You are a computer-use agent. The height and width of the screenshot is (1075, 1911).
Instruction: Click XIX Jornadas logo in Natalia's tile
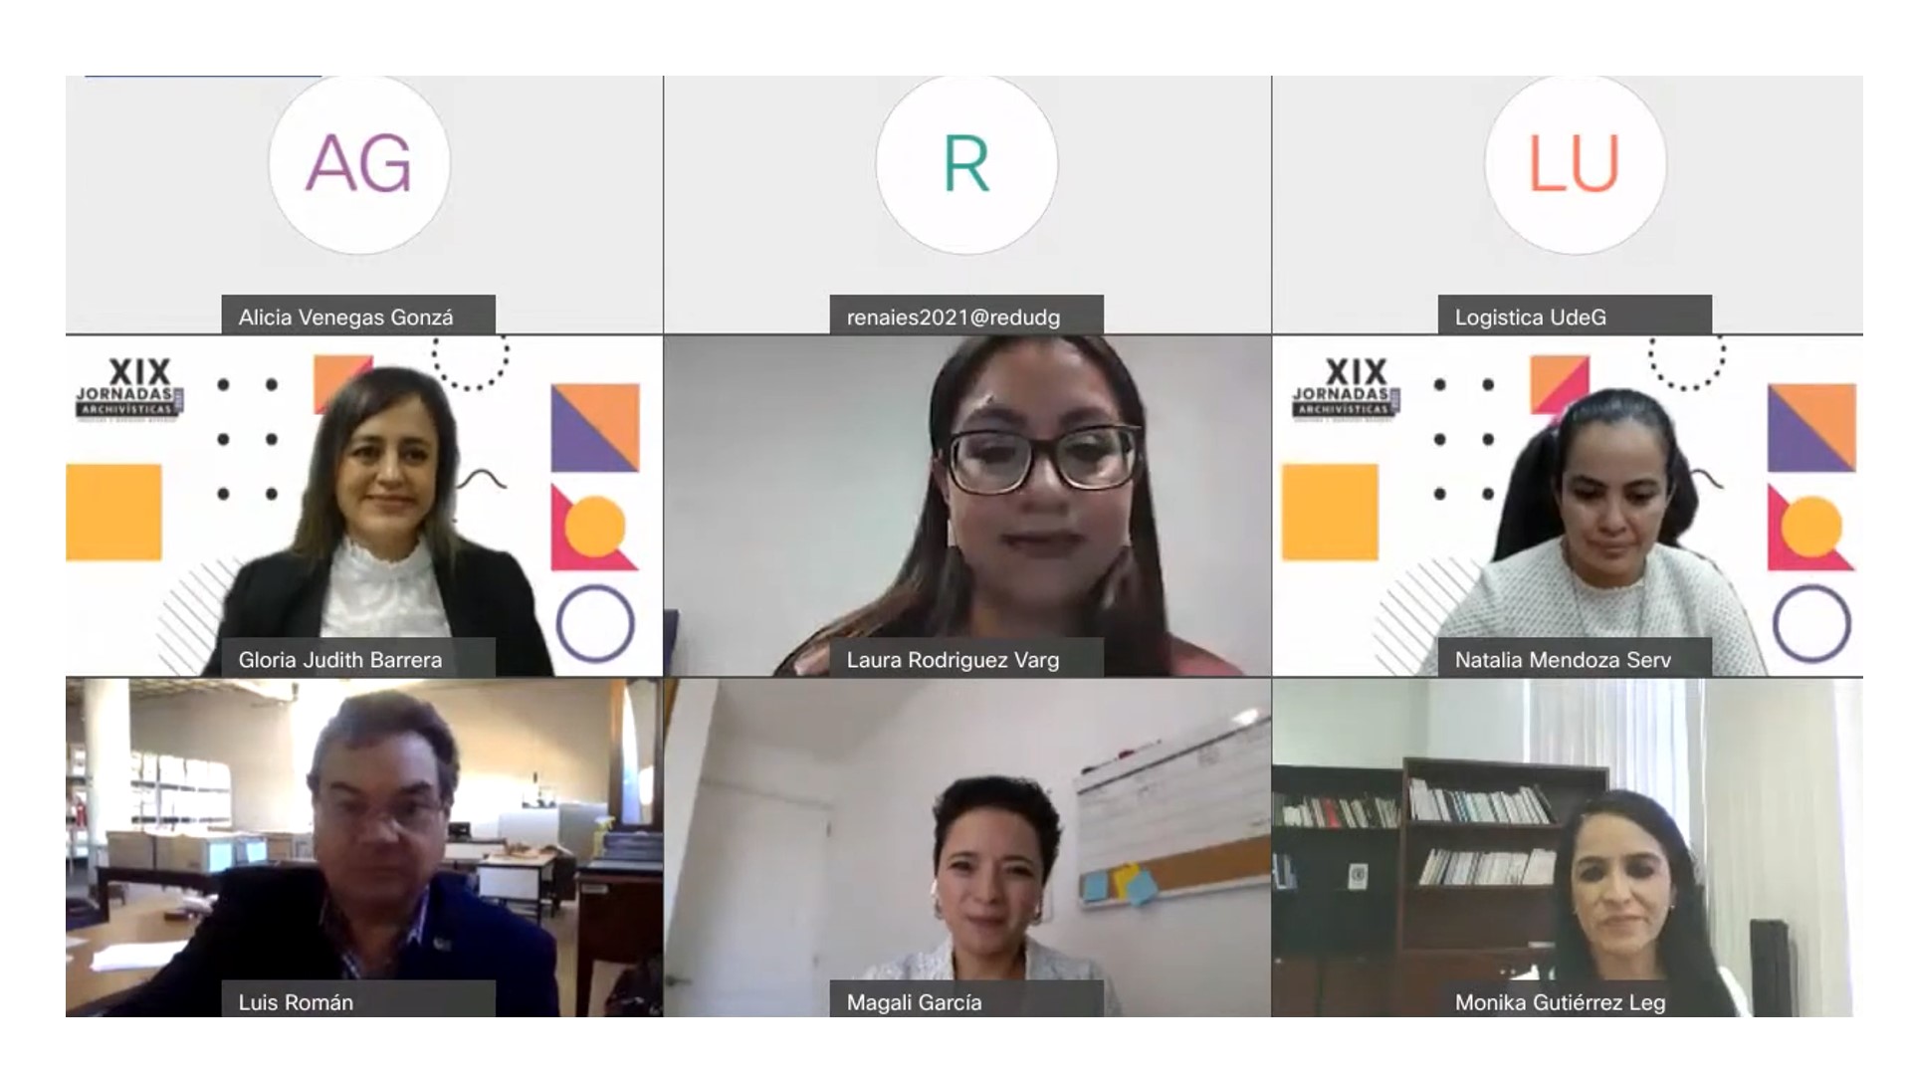pos(1347,390)
